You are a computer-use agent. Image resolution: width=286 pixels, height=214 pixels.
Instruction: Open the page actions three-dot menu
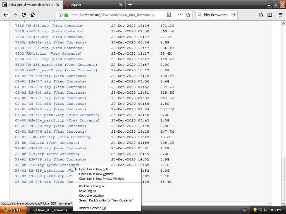(x=180, y=15)
